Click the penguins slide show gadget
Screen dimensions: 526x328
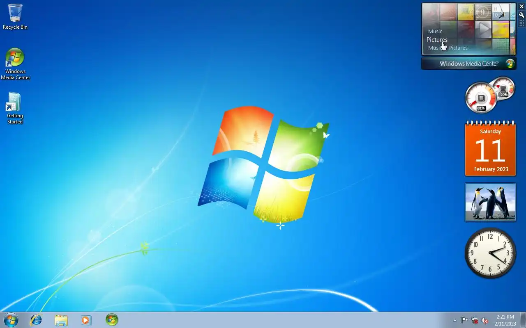[x=490, y=202]
